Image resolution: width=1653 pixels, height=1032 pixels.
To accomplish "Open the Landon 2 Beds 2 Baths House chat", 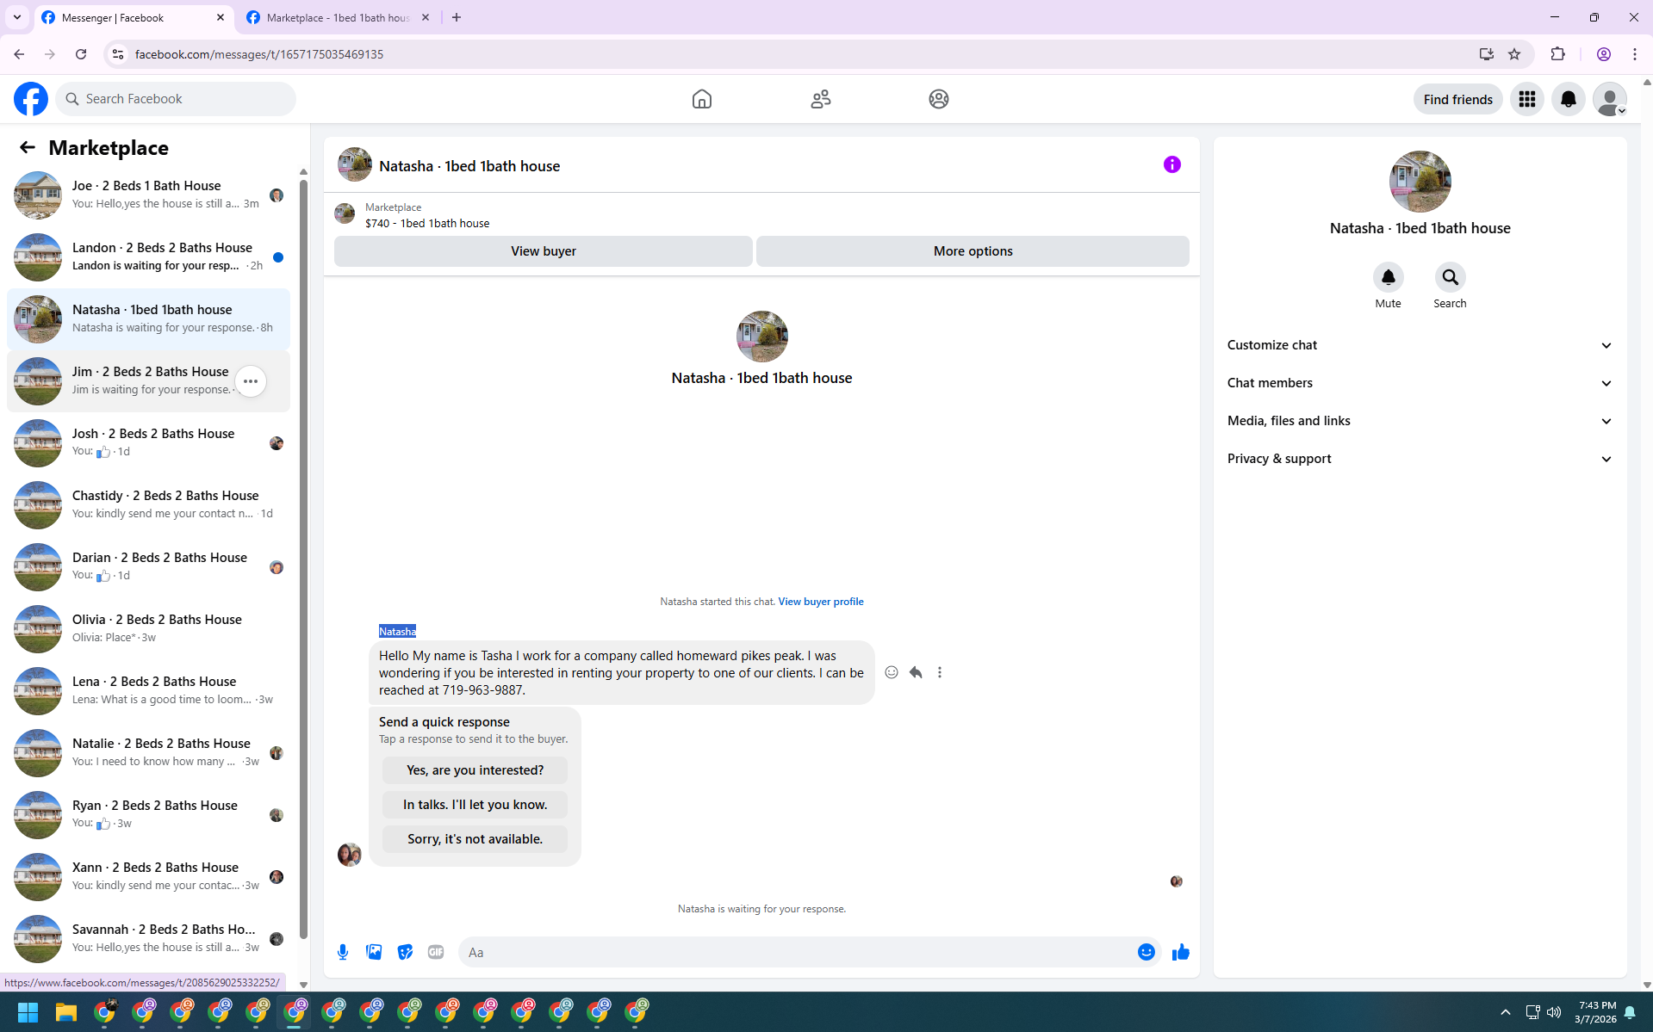I will [x=148, y=257].
